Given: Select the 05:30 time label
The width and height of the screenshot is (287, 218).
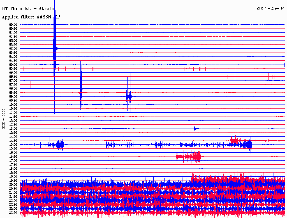Looking at the screenshot, I should 13,69.
